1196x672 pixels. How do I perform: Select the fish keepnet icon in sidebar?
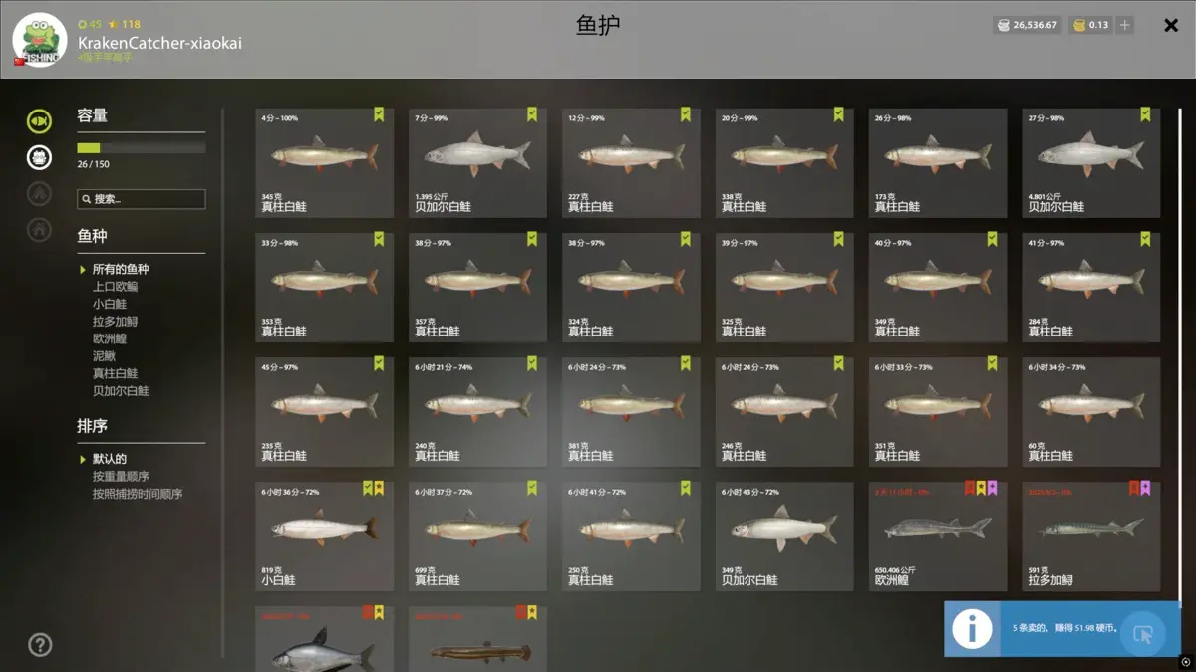(x=39, y=121)
